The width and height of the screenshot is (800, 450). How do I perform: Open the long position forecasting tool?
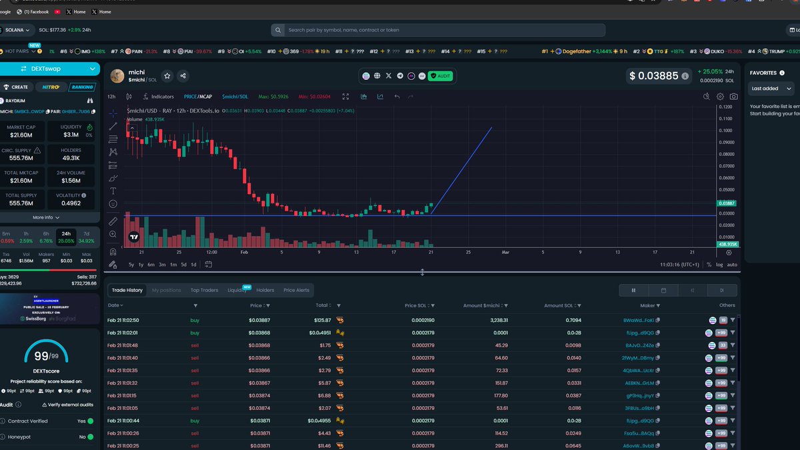[113, 165]
